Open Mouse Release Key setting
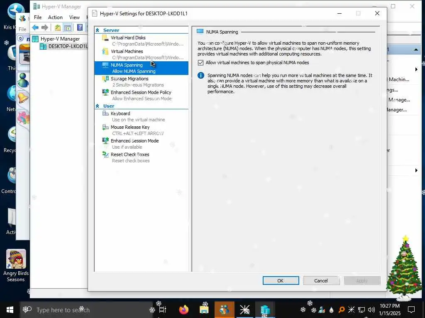Screen dimensions: 425x318 coord(141,130)
